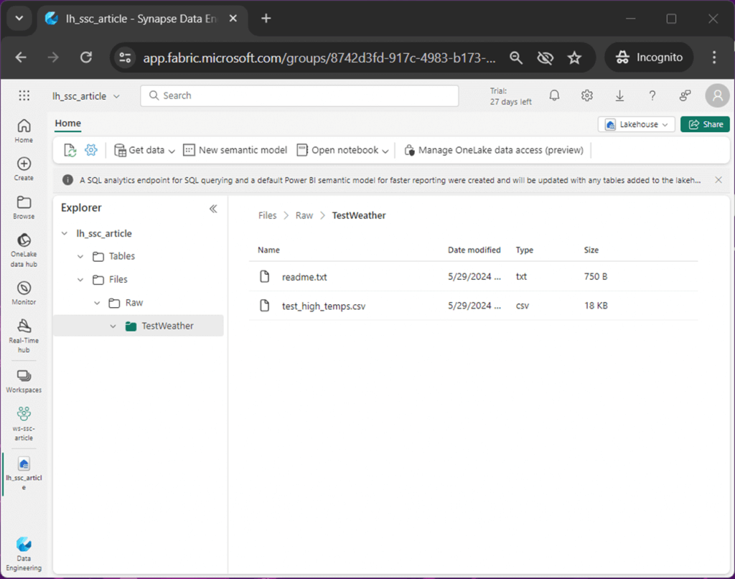
Task: Click the app launcher waffle icon
Action: coord(24,95)
